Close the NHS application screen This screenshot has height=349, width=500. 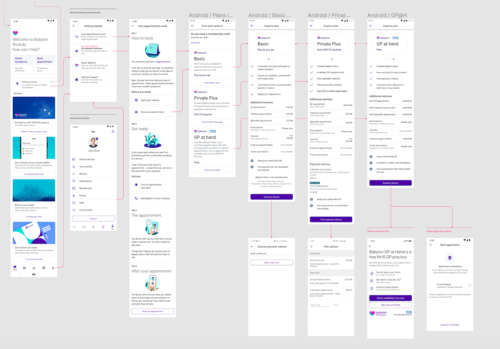tap(430, 245)
